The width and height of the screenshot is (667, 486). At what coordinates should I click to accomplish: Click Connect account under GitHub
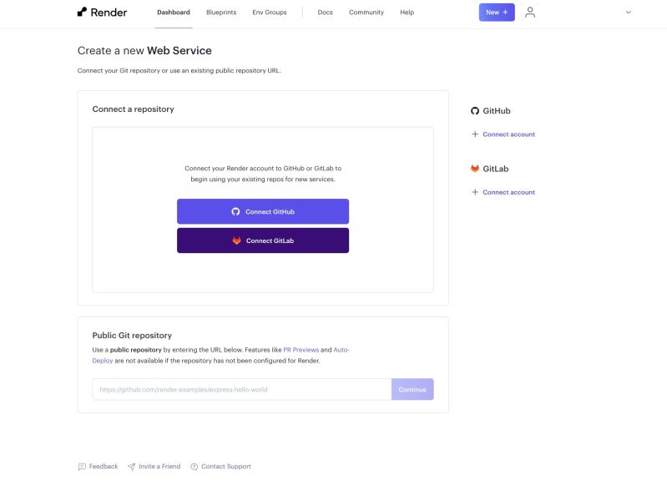coord(508,134)
